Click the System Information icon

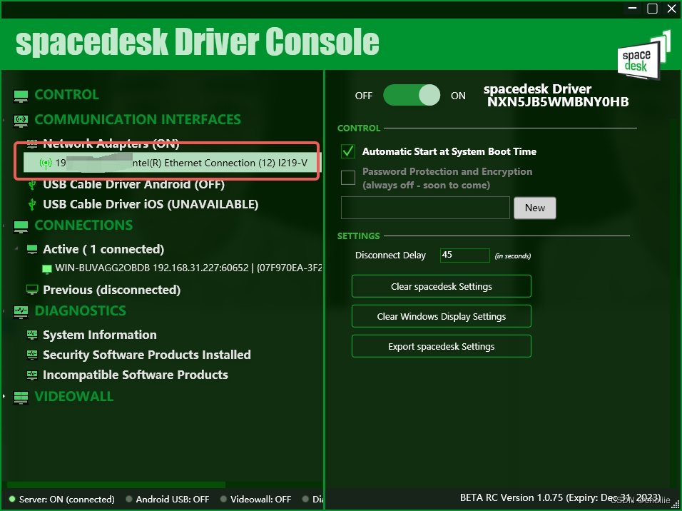tap(32, 335)
